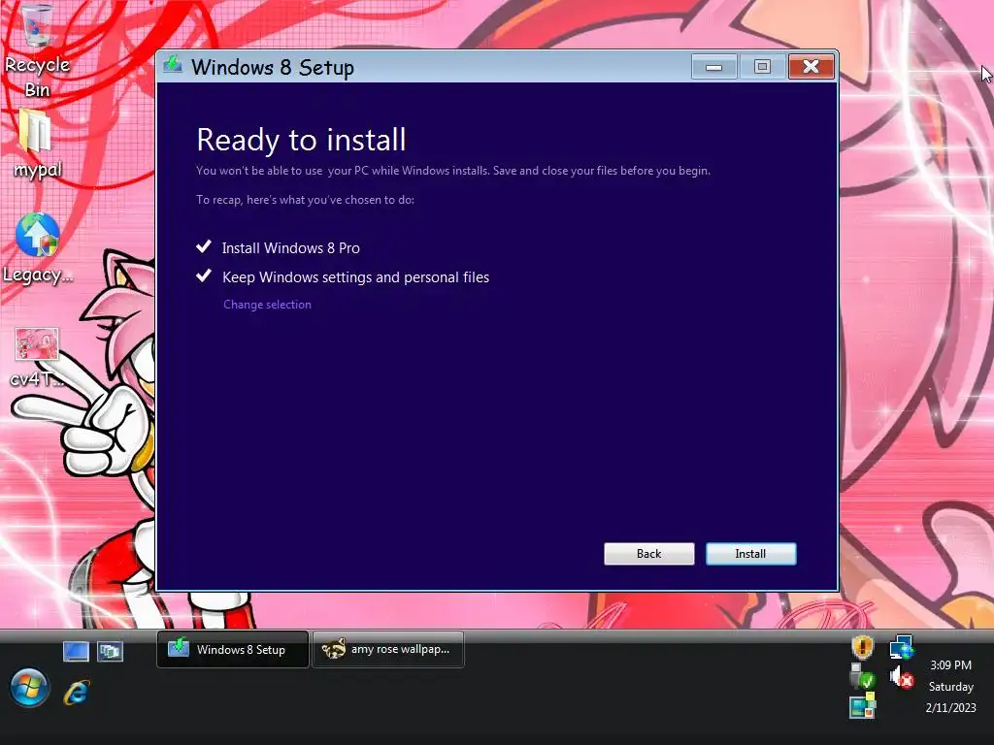Click the Back button in setup
The image size is (994, 745).
tap(648, 554)
